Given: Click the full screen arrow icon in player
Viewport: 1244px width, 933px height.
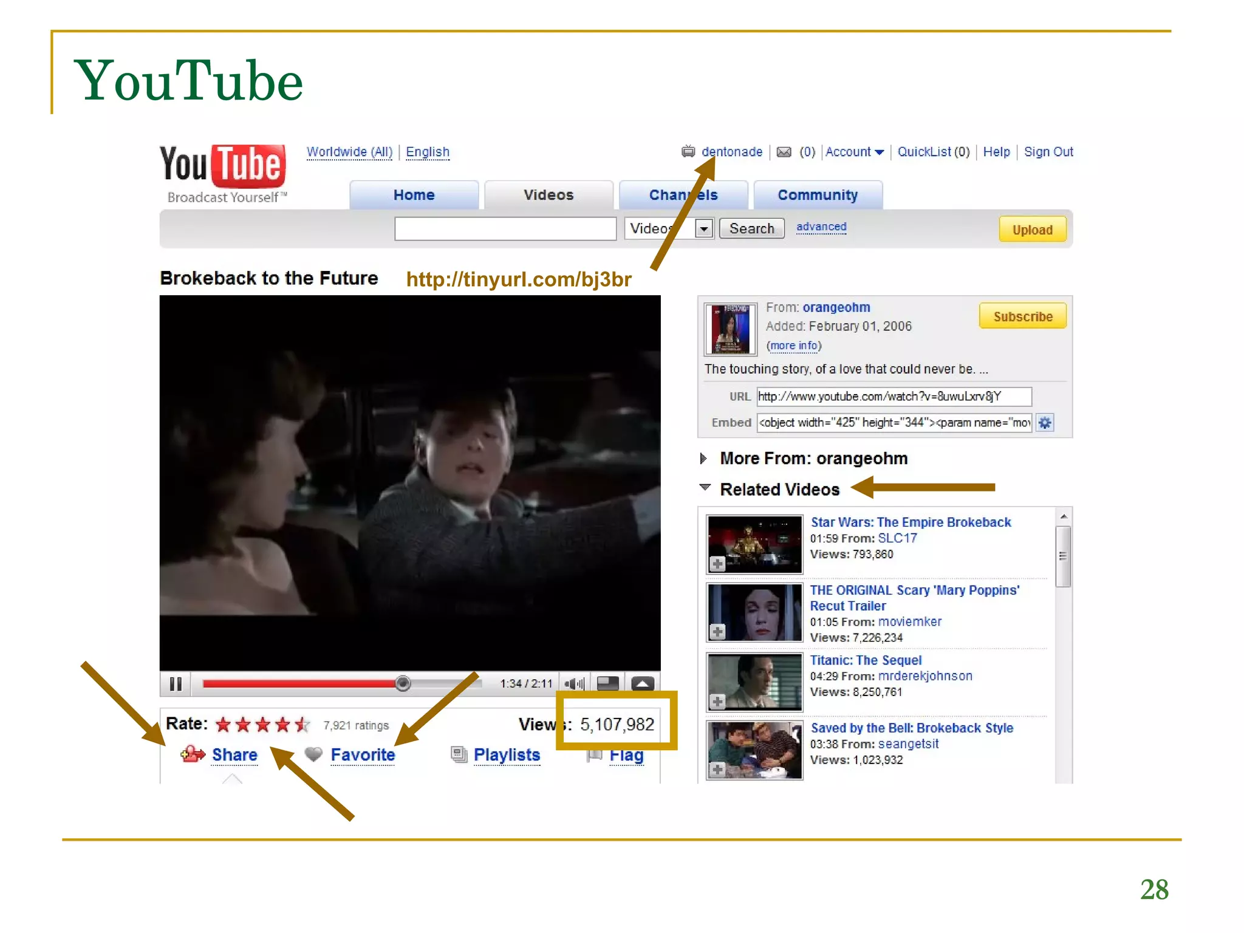Looking at the screenshot, I should coord(643,684).
